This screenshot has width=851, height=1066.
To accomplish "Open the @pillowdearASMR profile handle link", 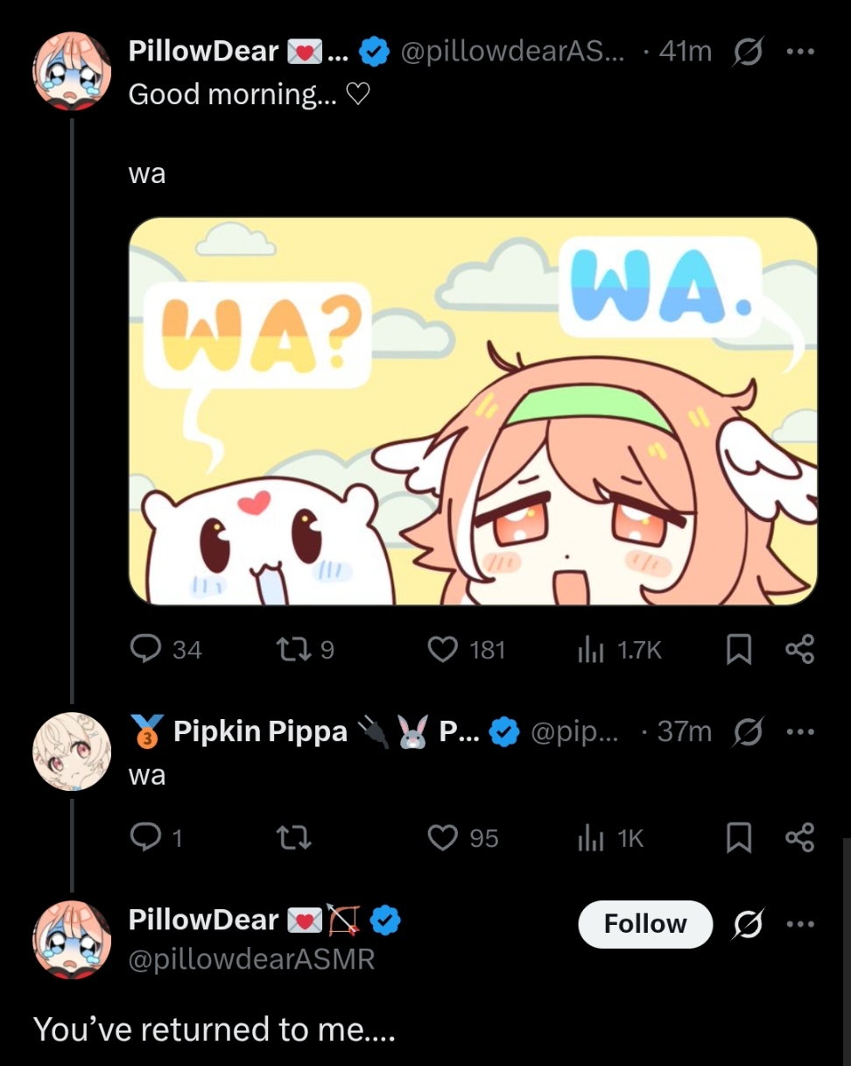I will pyautogui.click(x=251, y=959).
